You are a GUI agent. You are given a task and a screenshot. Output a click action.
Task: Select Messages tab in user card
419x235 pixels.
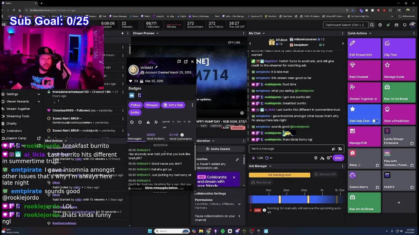pyautogui.click(x=135, y=137)
